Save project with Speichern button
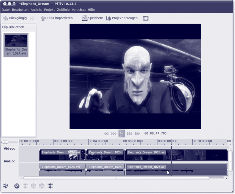This screenshot has width=235, height=194. tap(92, 18)
